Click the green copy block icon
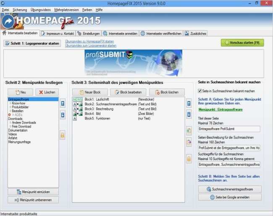 (x=189, y=130)
